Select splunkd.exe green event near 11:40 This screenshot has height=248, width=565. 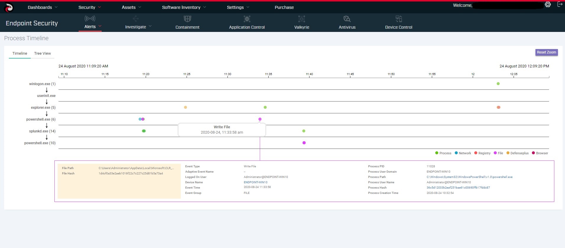(x=303, y=131)
